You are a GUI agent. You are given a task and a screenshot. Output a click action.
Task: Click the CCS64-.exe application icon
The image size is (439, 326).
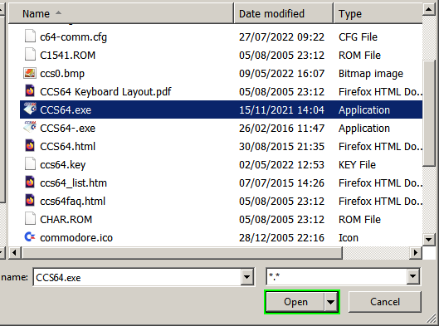tap(30, 128)
